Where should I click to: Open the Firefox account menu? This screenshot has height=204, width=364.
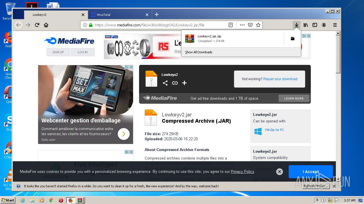coord(324,25)
